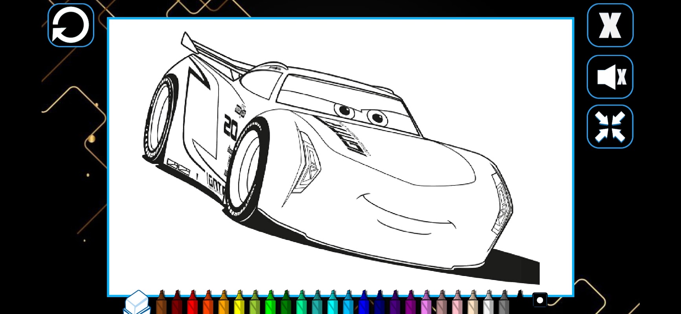Select the golden orange marker
Image resolution: width=681 pixels, height=314 pixels.
point(224,302)
